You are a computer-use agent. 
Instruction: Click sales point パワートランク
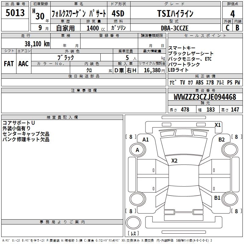184,64
